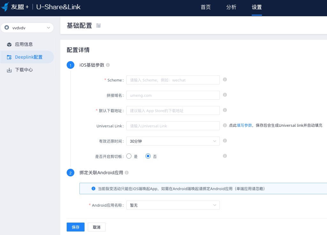Click info icon beside 绑定关联Android应用 heading

click(127, 173)
